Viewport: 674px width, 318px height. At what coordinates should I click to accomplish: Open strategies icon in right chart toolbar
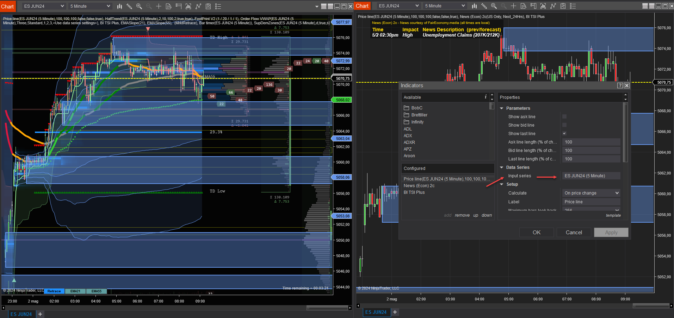tap(563, 6)
